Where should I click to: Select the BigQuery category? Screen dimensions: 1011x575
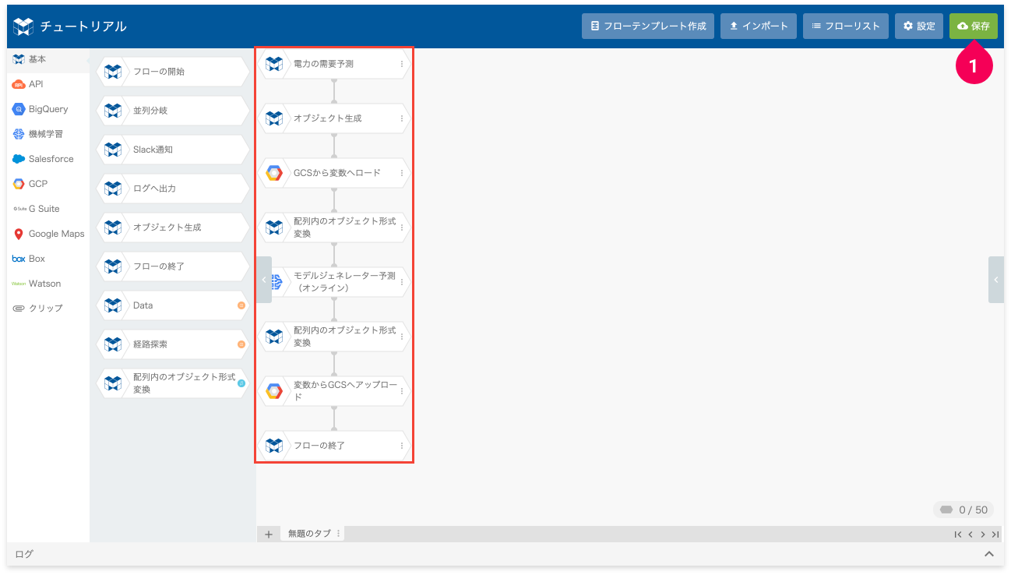[x=48, y=109]
